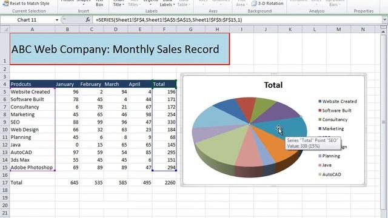The image size is (388, 218).
Task: Select column K header
Action: (290, 30)
